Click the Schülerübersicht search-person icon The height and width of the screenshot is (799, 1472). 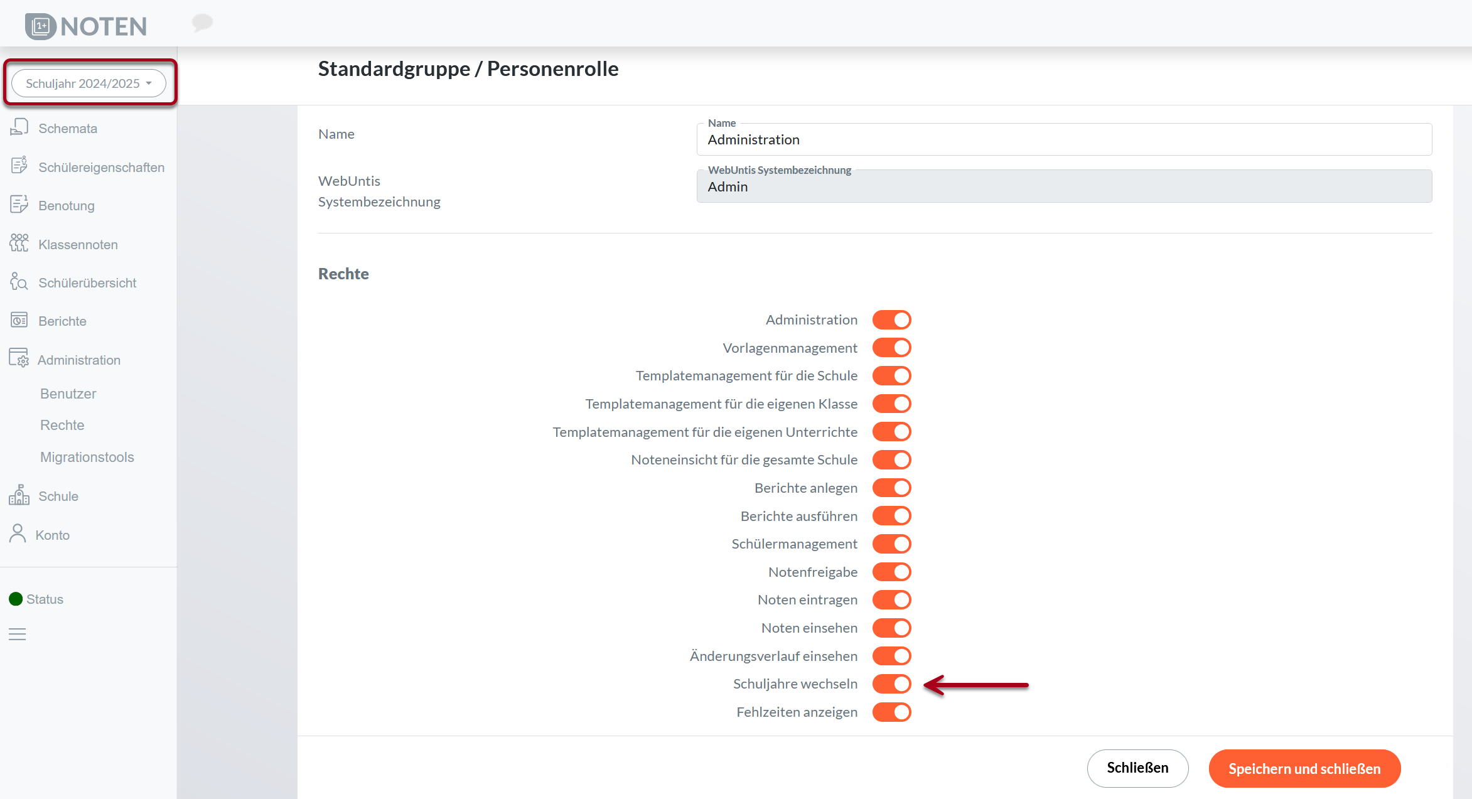tap(19, 282)
